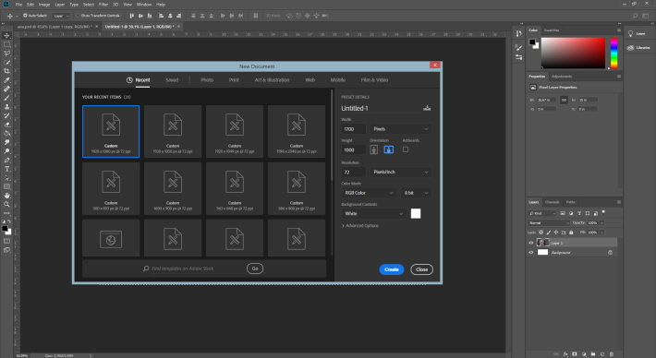Choose portrait orientation icon

click(373, 149)
